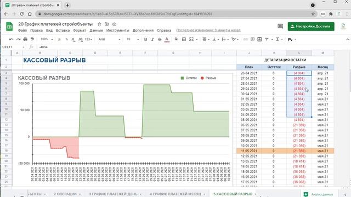This screenshot has width=351, height=197.
Task: Open the Google Sheets home icon
Action: coord(9,27)
